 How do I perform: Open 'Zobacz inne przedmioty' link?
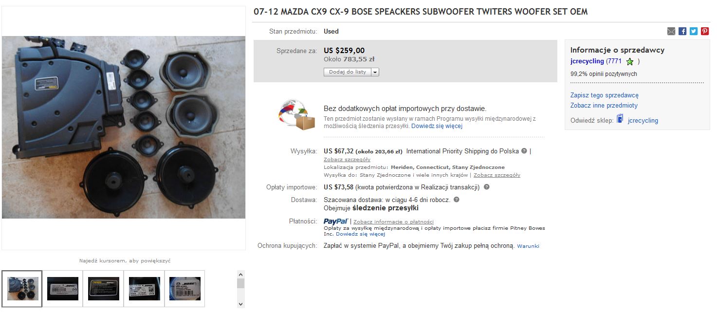click(604, 106)
